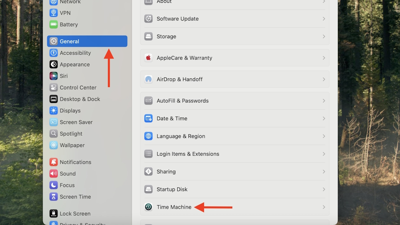This screenshot has width=400, height=225.
Task: Open the Sharing label
Action: 166,171
